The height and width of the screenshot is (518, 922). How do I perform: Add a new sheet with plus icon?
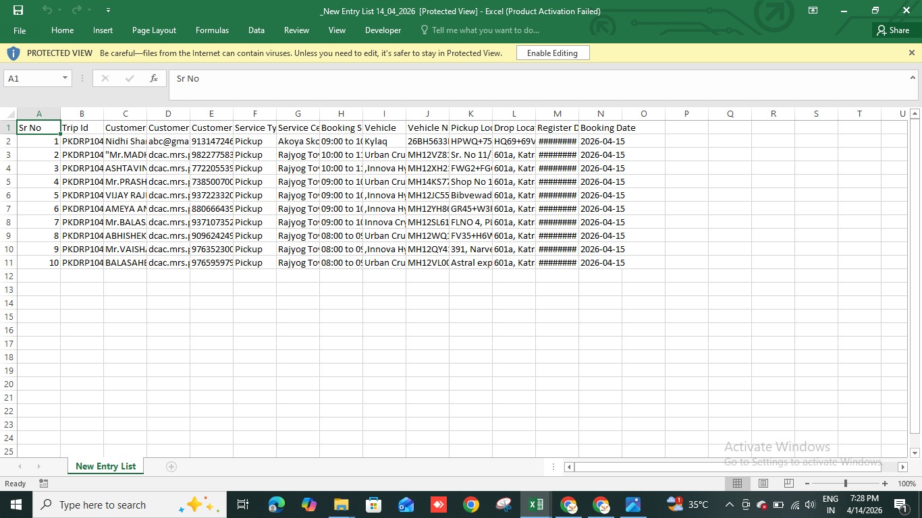[x=171, y=467]
